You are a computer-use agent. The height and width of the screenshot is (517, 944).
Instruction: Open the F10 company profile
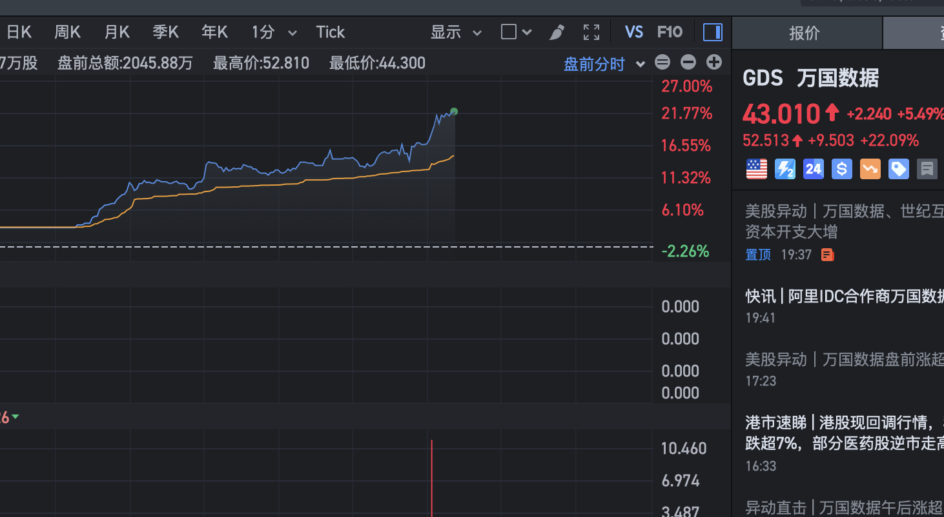click(670, 32)
